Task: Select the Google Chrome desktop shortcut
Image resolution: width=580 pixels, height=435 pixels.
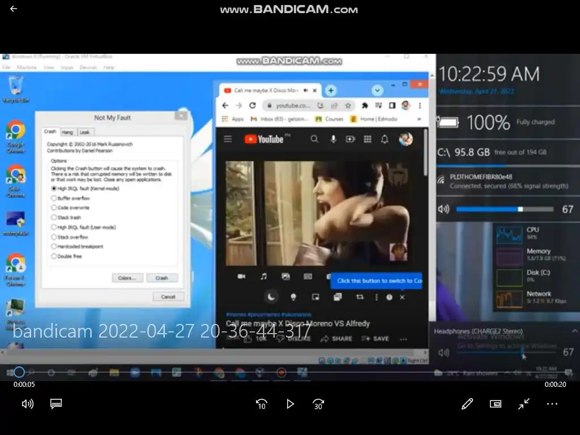Action: (x=15, y=137)
